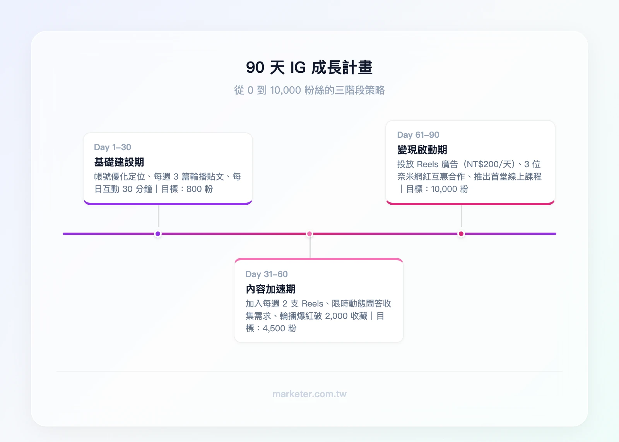619x442 pixels.
Task: Click the subtitle 從 0 到 10,000 粉絲的三階段策略
Action: pos(309,90)
